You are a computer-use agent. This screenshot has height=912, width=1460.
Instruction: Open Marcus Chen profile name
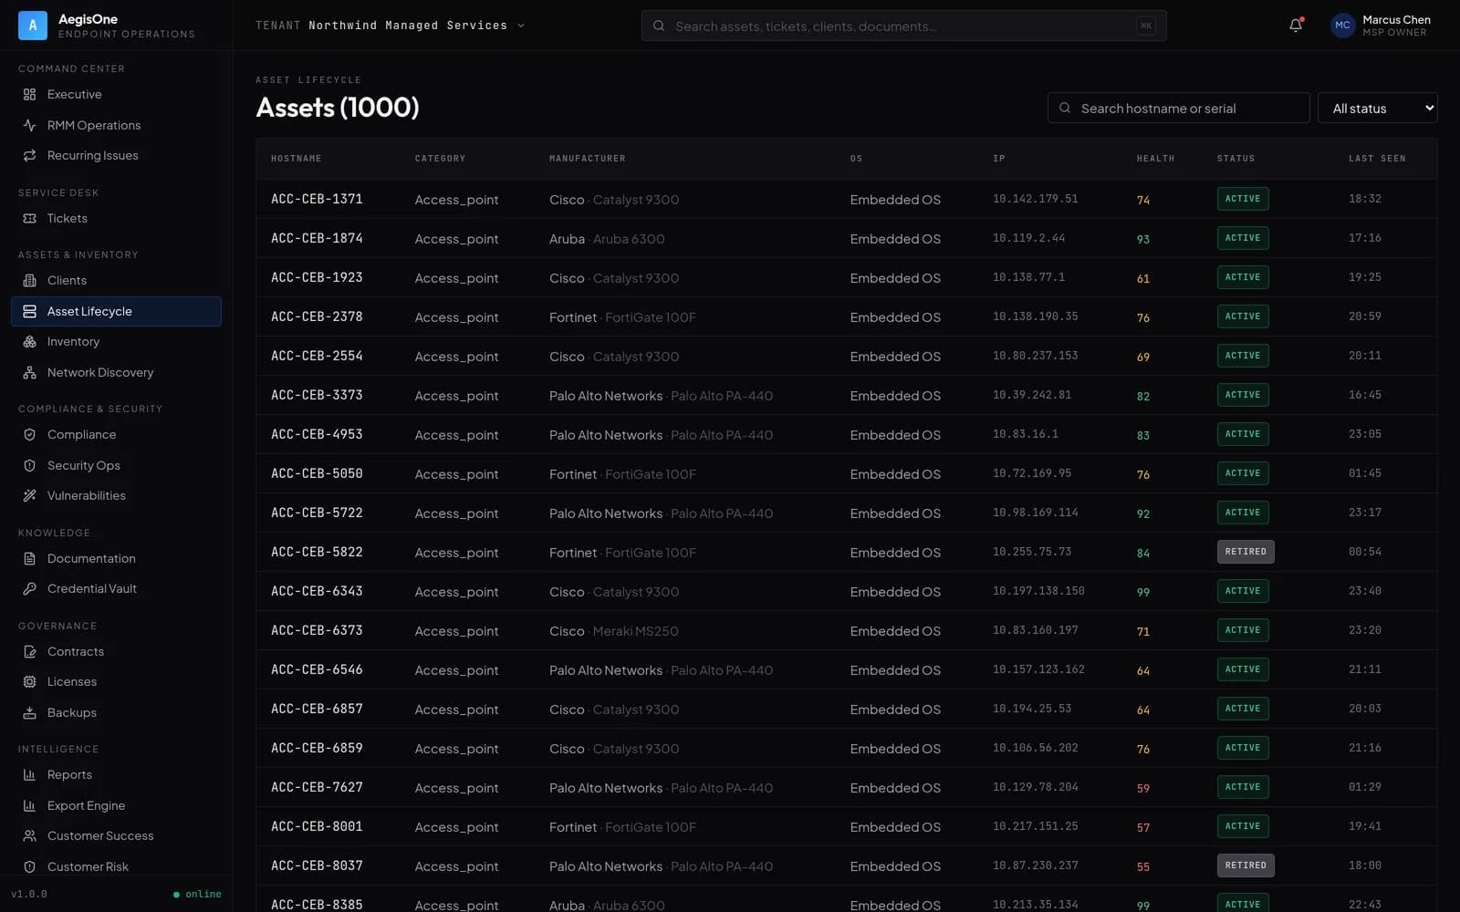tap(1396, 20)
